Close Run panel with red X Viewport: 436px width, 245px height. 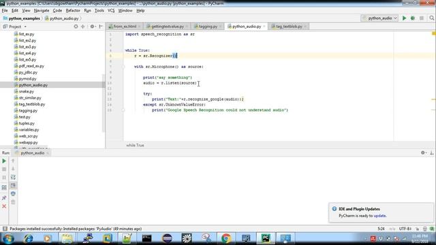4,206
